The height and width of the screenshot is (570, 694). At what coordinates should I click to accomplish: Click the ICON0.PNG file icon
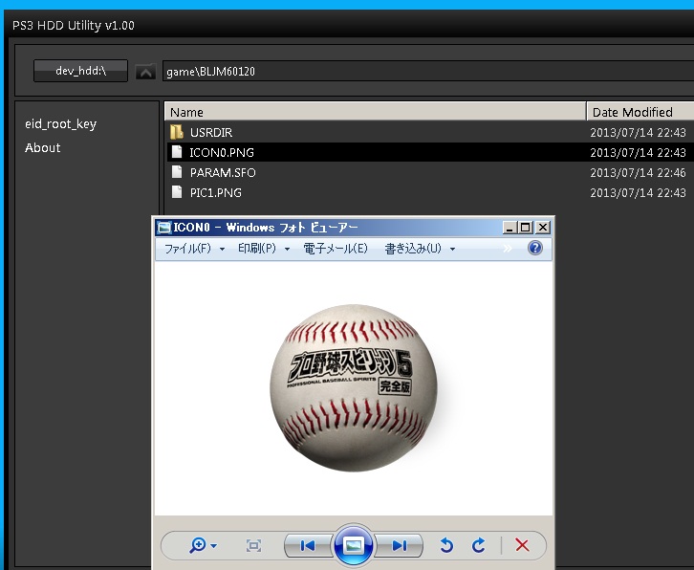click(x=177, y=152)
